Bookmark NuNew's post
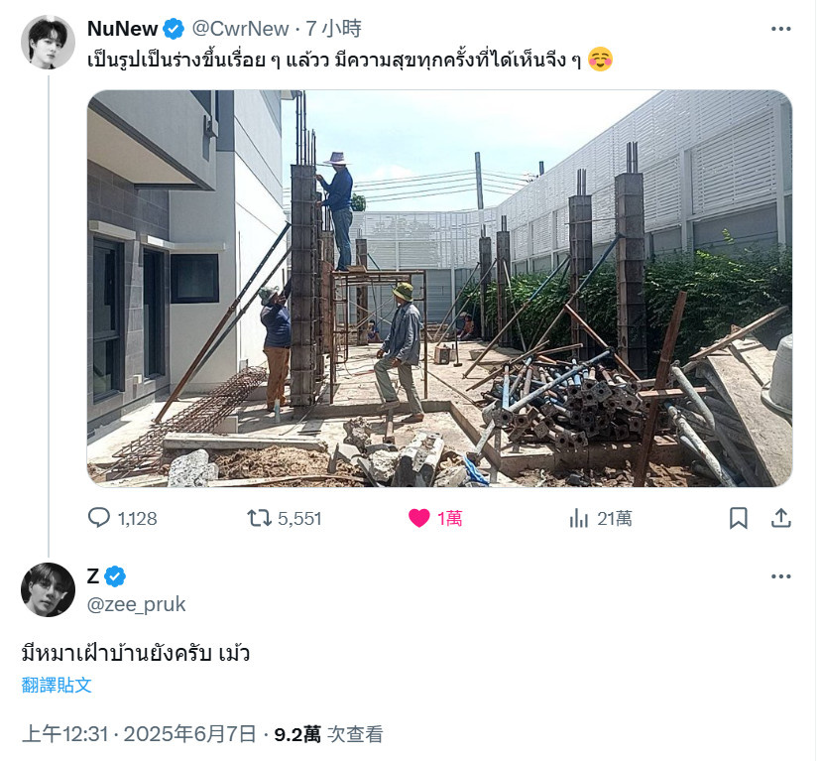This screenshot has width=822, height=761. tap(739, 518)
